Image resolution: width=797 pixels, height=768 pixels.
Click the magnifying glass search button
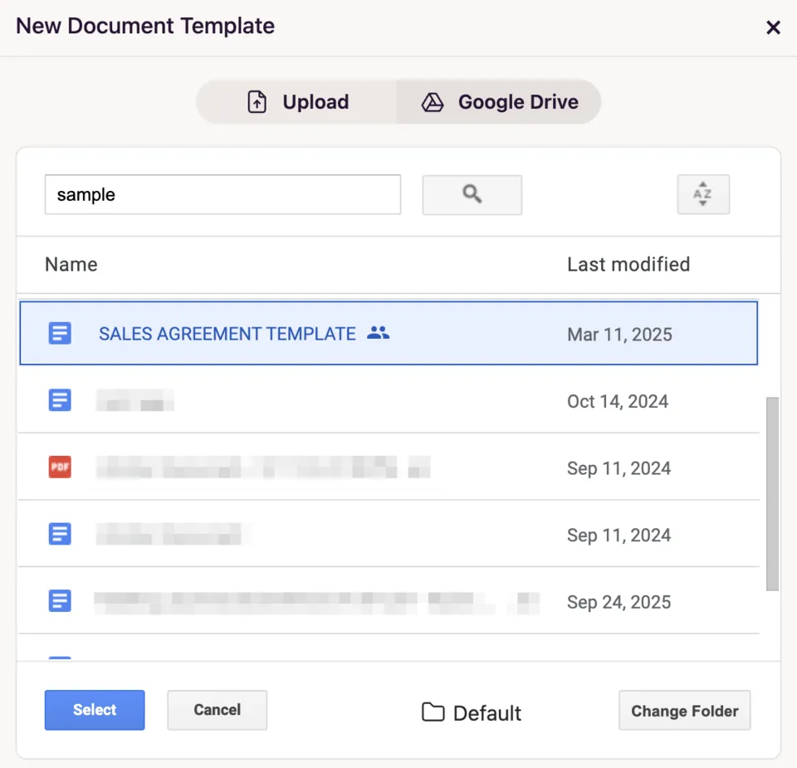[472, 194]
